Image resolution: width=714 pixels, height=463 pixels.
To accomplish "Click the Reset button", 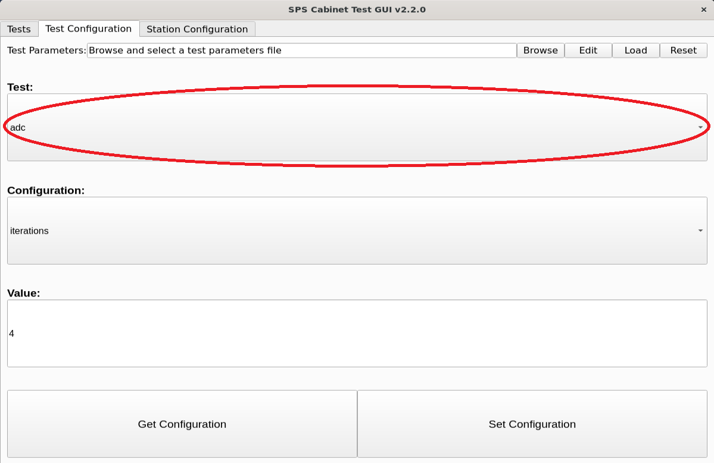I will tap(682, 50).
